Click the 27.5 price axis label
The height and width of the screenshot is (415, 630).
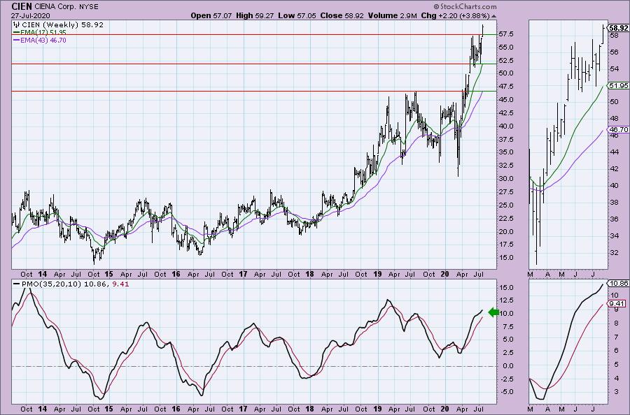[505, 192]
